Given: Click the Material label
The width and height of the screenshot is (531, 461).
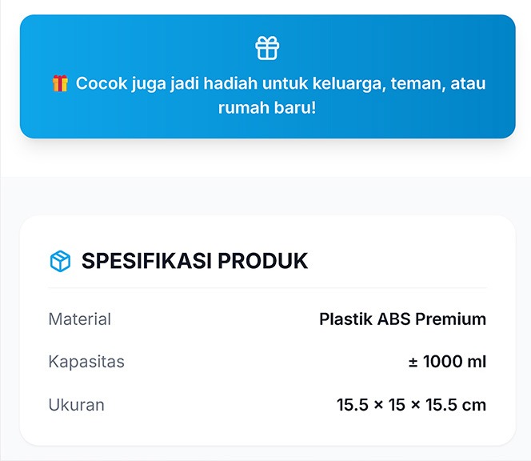Looking at the screenshot, I should click(79, 319).
